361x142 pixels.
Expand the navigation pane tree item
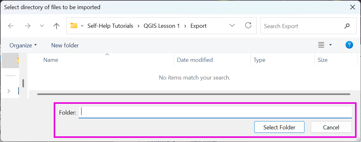pos(9,91)
